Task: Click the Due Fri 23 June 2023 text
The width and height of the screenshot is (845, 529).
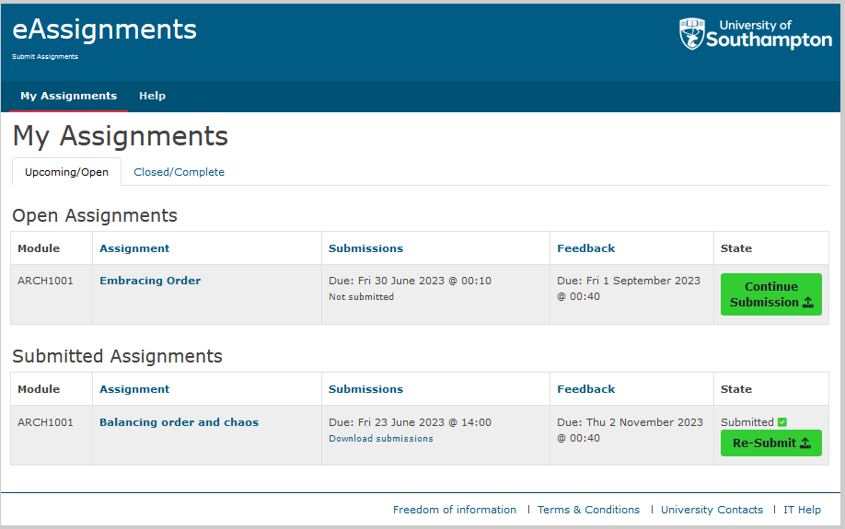Action: click(x=411, y=422)
